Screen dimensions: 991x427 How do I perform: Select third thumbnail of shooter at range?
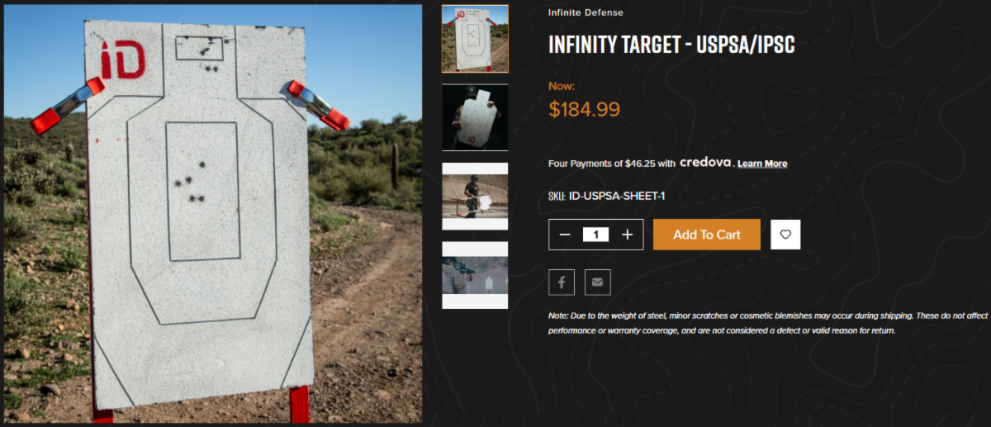click(475, 196)
